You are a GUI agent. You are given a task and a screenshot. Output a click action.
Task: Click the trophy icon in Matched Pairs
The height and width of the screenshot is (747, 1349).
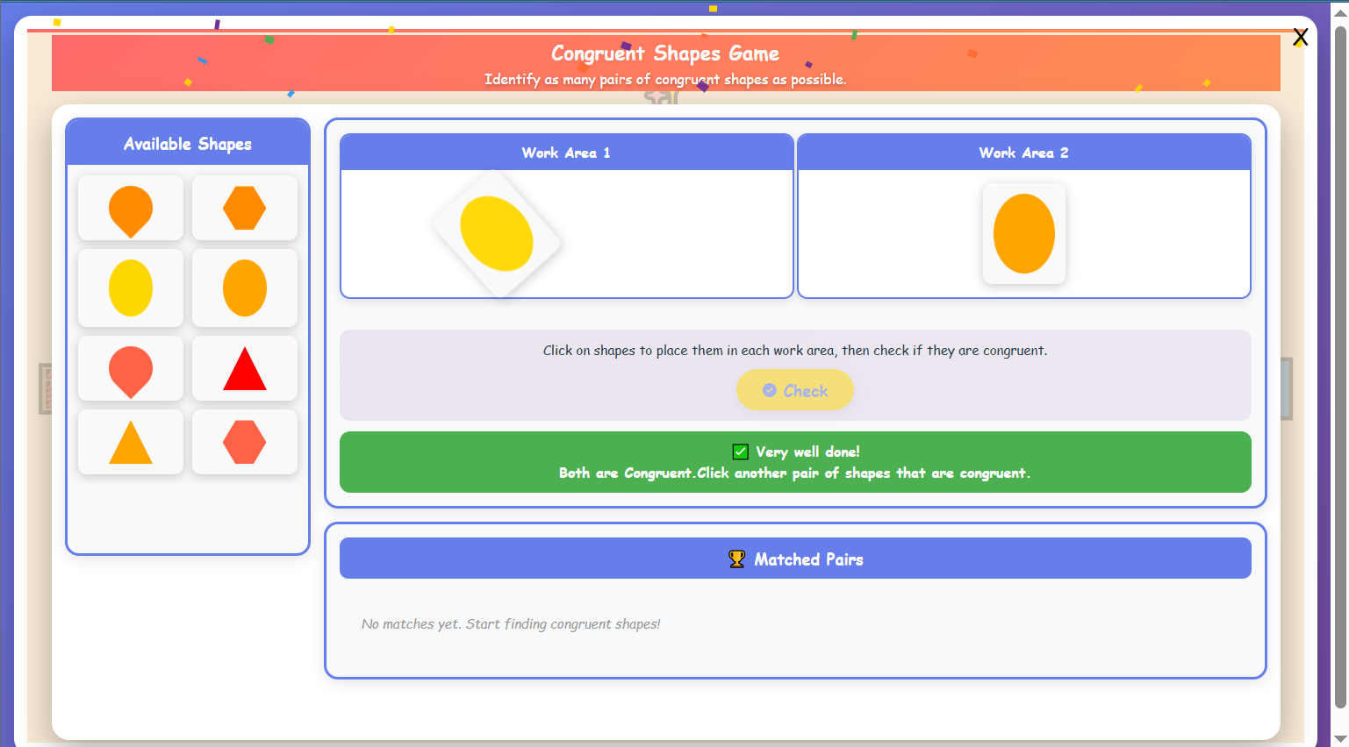(x=735, y=557)
